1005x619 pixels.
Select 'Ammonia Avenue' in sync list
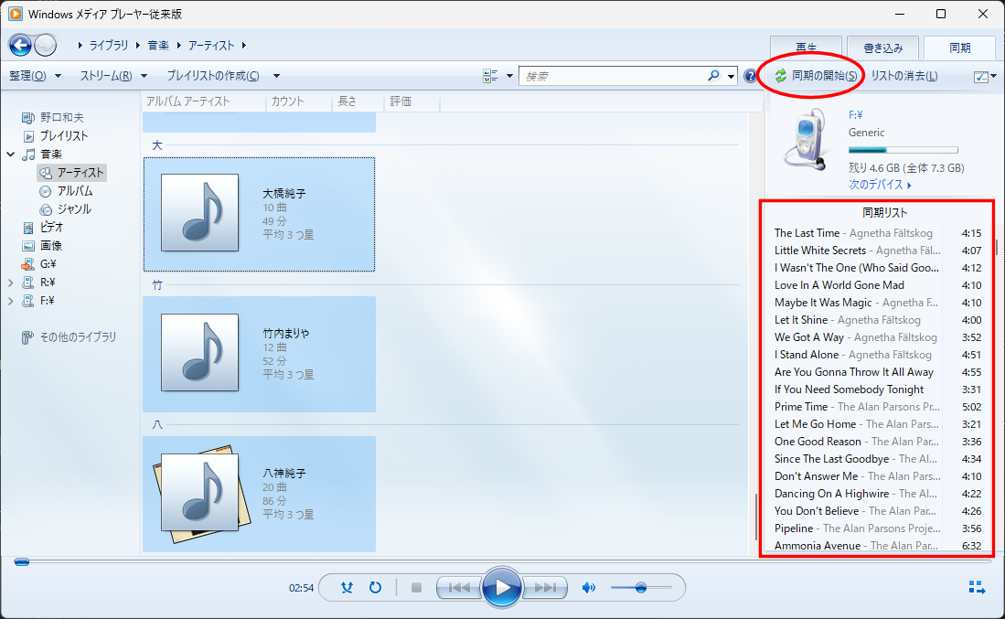click(878, 546)
